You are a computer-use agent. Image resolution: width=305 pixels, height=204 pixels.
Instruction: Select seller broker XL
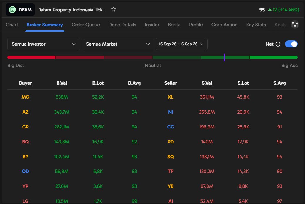[171, 97]
